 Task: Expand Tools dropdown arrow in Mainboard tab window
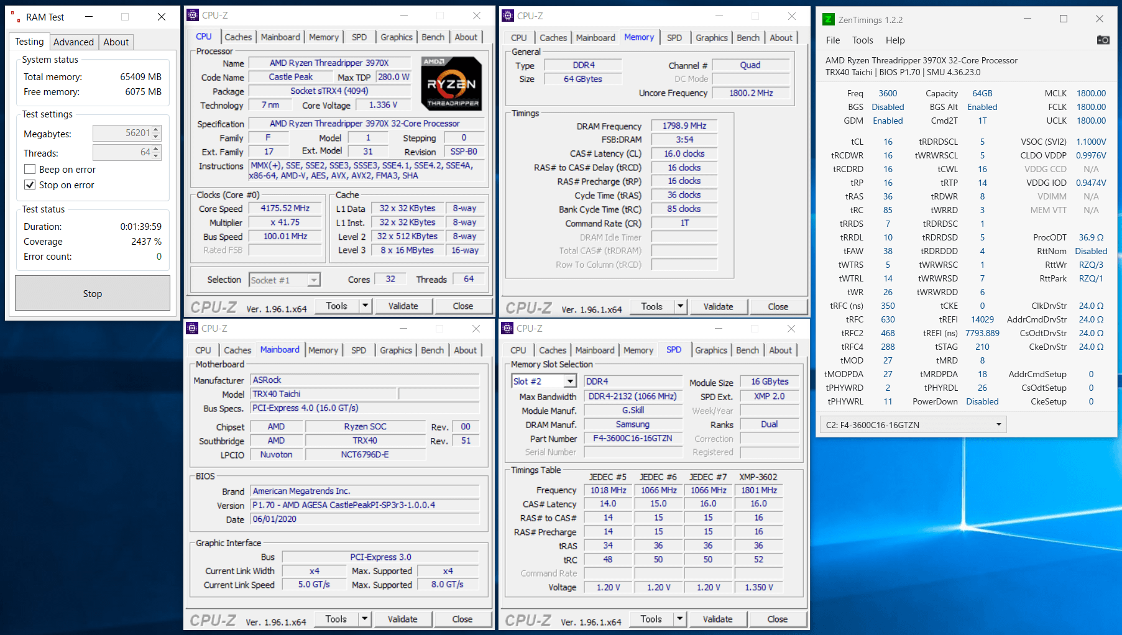click(365, 619)
